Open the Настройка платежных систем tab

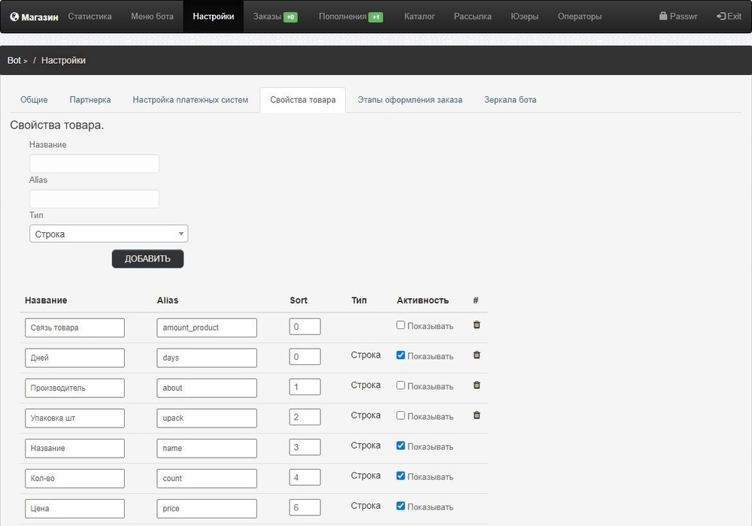[x=190, y=100]
